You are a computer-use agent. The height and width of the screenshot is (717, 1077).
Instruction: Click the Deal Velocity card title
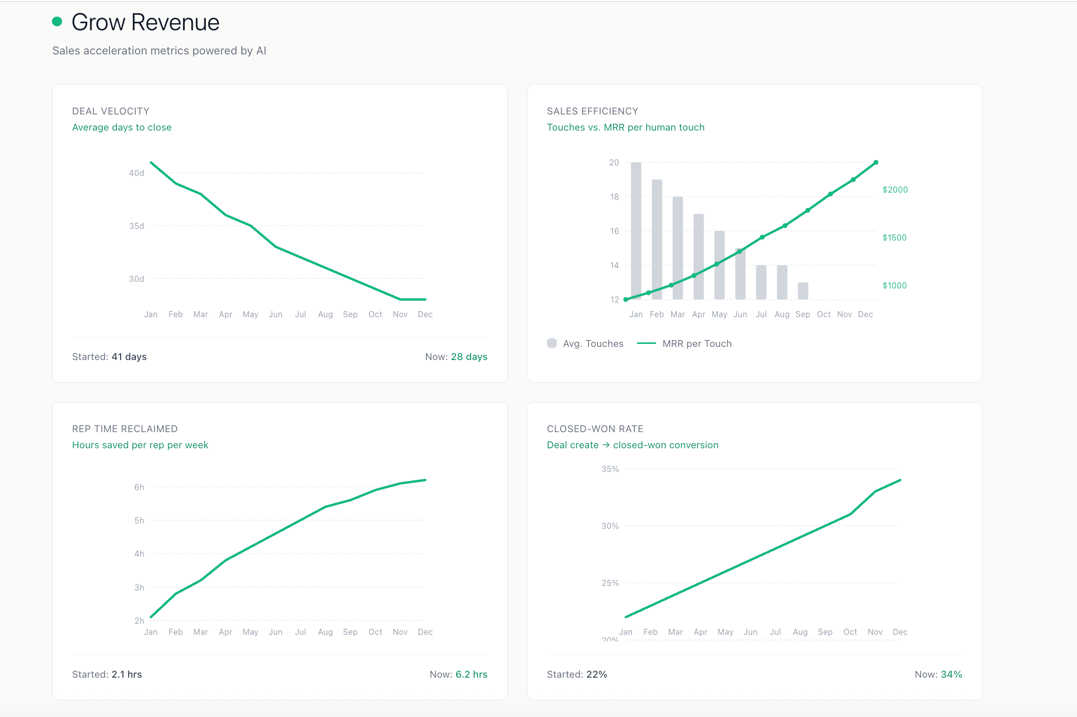(x=111, y=111)
